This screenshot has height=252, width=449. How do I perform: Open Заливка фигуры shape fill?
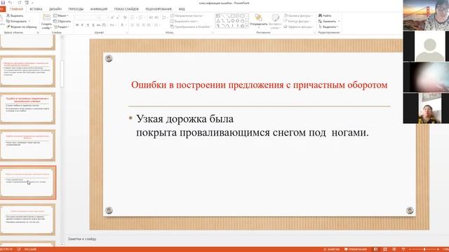click(x=297, y=15)
